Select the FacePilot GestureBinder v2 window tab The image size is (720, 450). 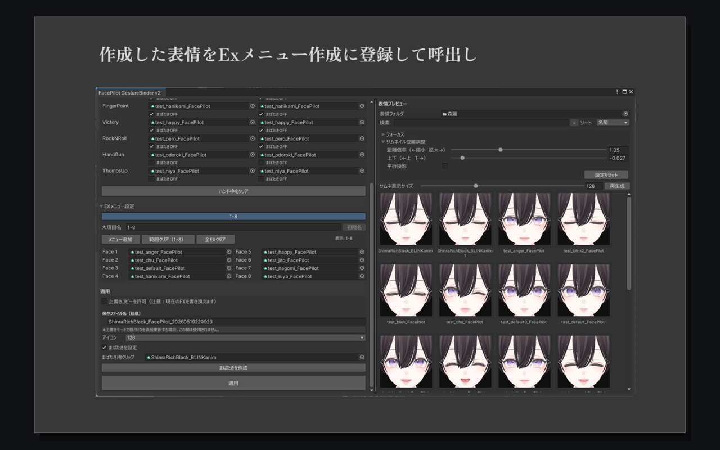pyautogui.click(x=130, y=92)
